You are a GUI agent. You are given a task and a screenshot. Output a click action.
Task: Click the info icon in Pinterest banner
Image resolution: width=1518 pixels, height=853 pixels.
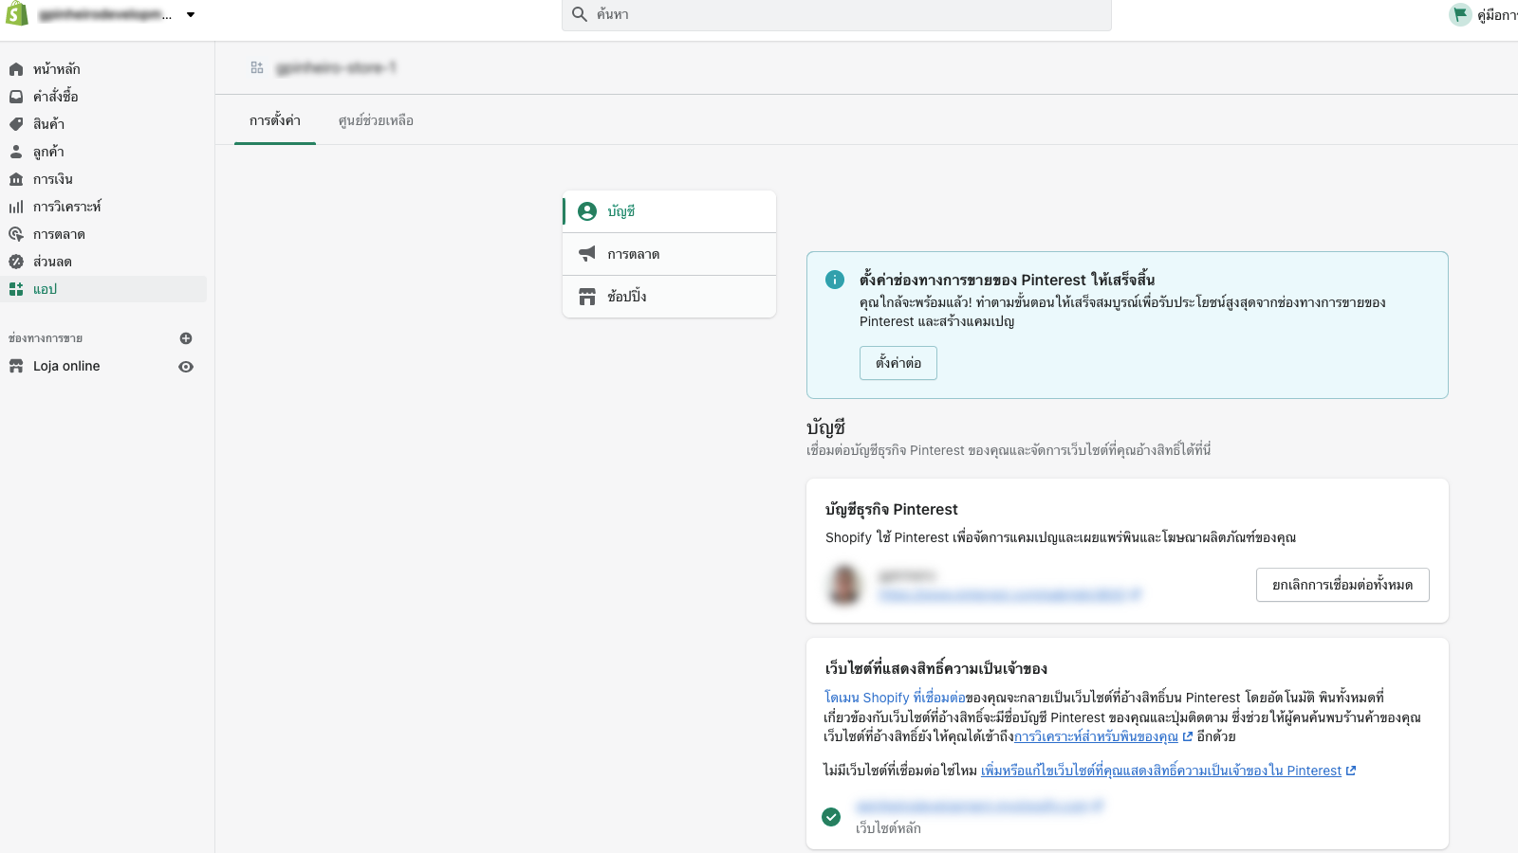[x=835, y=280]
